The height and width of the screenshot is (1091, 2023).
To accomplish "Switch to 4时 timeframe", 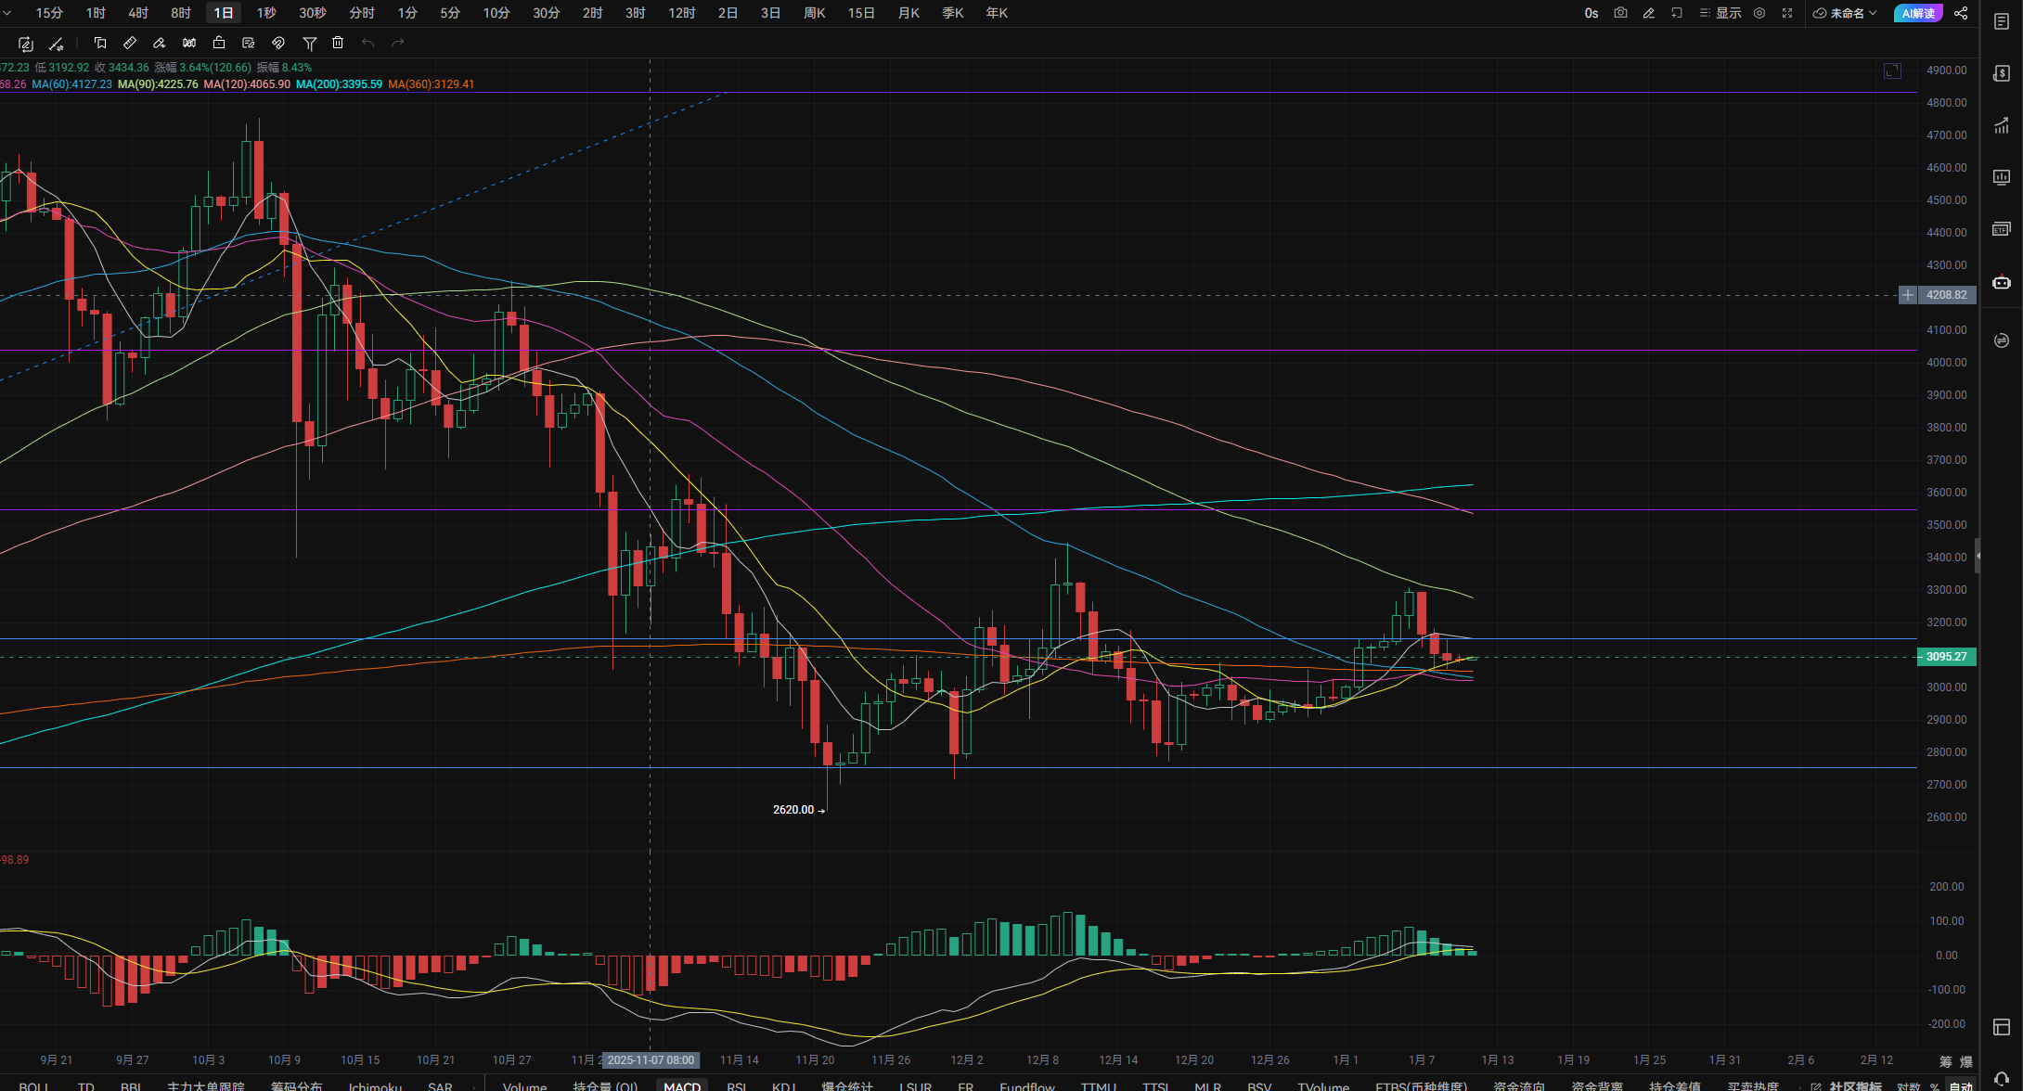I will (138, 13).
